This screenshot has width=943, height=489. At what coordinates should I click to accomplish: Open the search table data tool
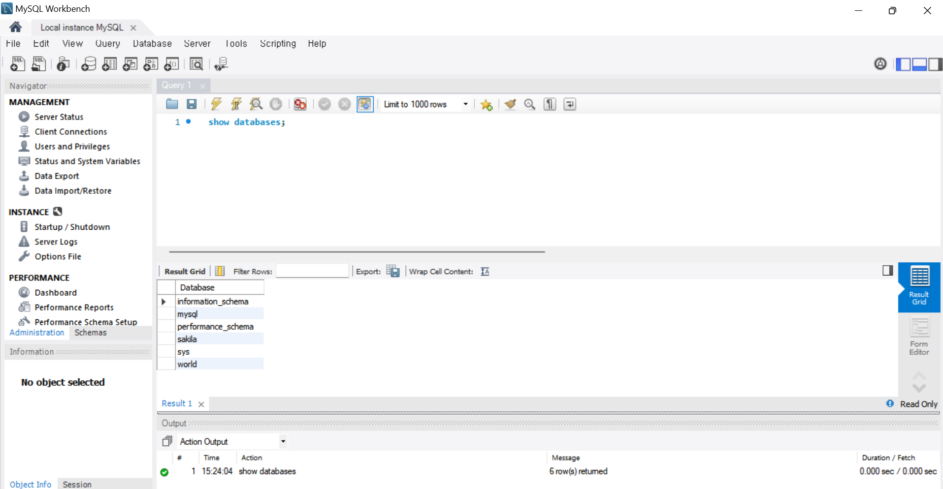click(x=196, y=64)
